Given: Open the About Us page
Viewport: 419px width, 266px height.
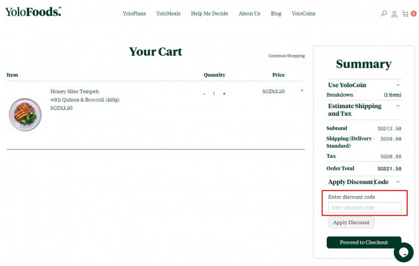Looking at the screenshot, I should (250, 13).
